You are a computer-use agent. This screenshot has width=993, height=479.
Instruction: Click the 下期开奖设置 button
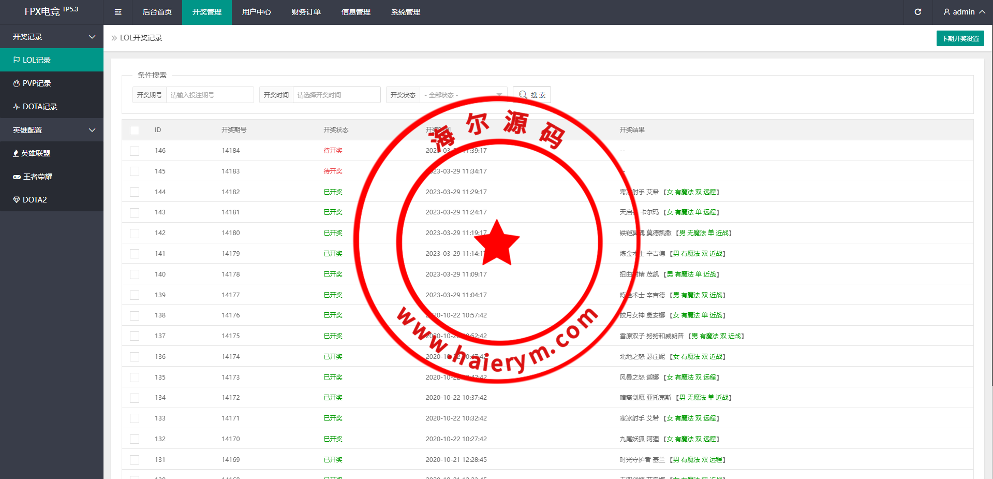click(960, 38)
